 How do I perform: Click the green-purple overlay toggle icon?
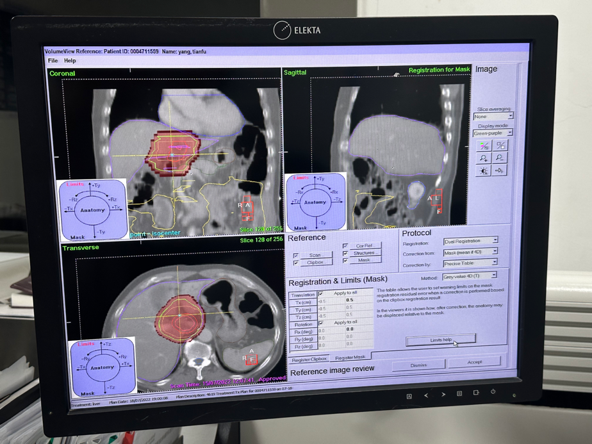484,145
